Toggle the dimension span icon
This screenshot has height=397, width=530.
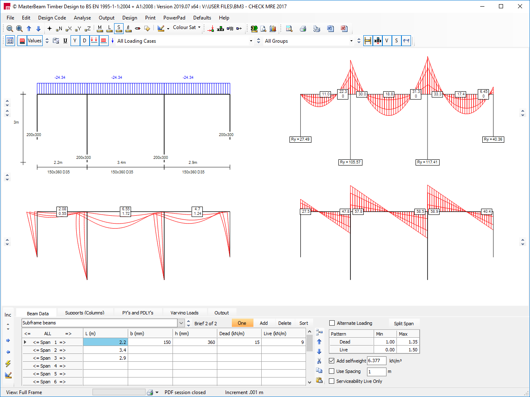406,41
